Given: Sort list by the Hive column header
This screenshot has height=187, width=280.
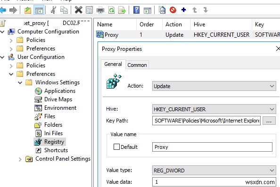Looking at the screenshot, I should pyautogui.click(x=222, y=24).
